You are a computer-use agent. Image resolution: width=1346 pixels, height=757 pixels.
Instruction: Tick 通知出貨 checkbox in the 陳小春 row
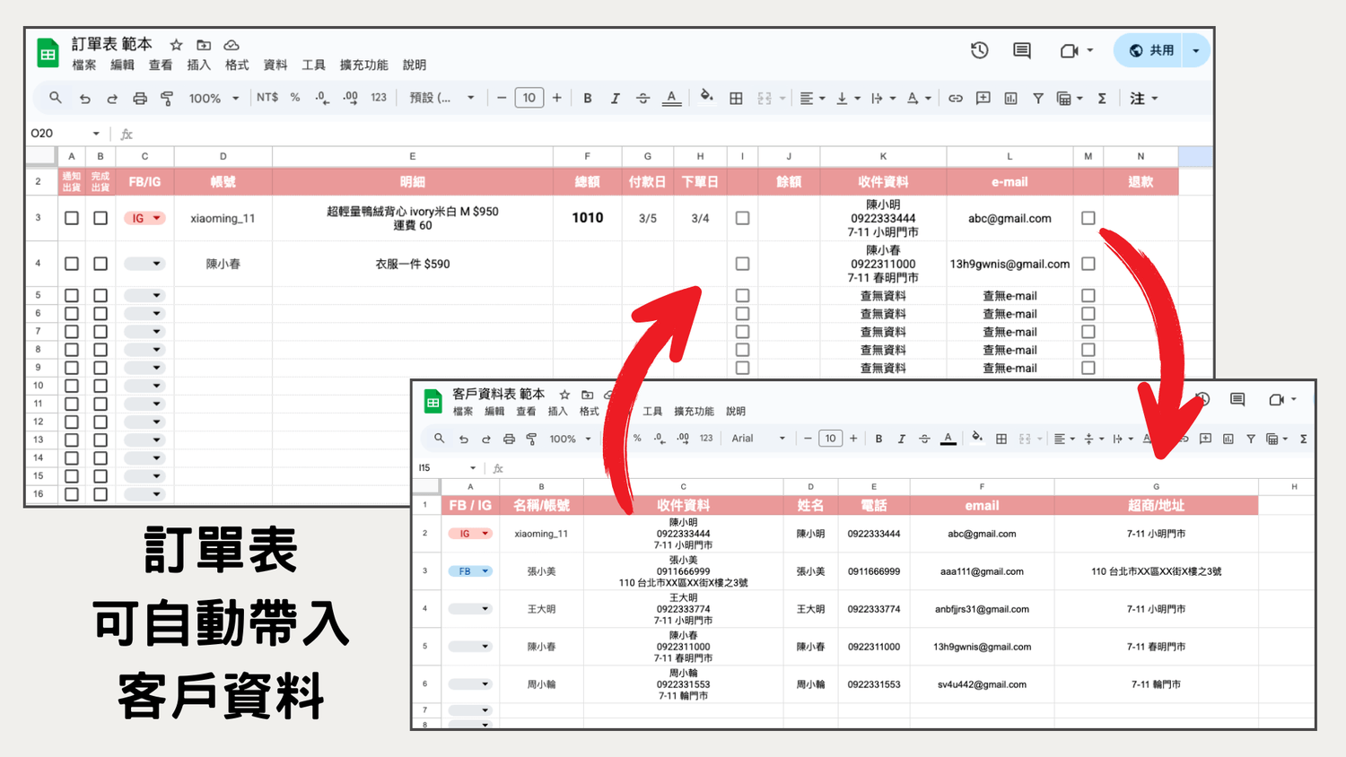point(72,264)
